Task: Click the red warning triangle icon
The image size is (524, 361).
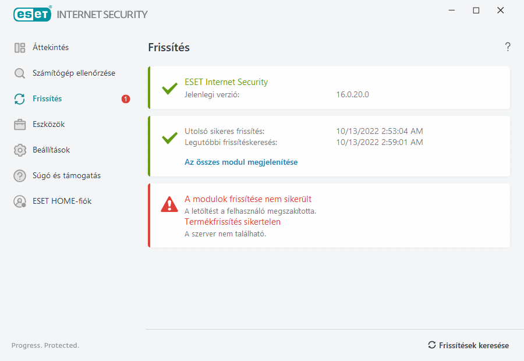Action: pyautogui.click(x=169, y=204)
